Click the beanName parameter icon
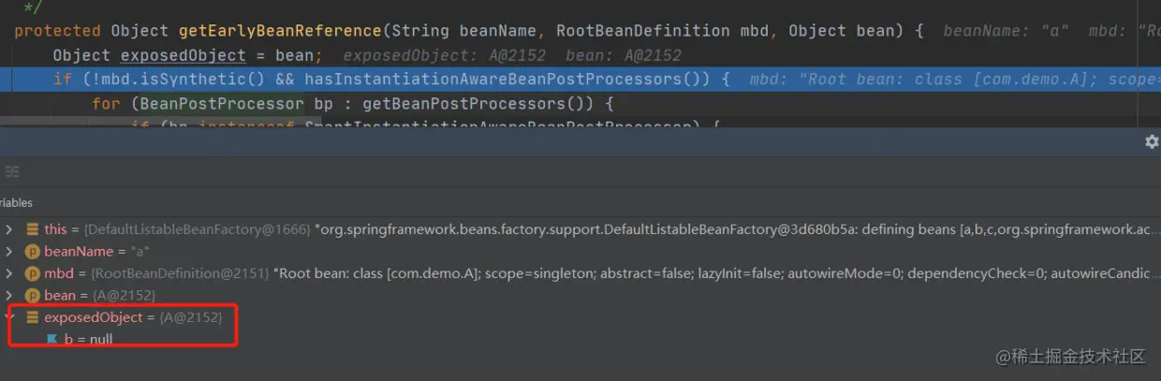The width and height of the screenshot is (1161, 381). pos(33,252)
